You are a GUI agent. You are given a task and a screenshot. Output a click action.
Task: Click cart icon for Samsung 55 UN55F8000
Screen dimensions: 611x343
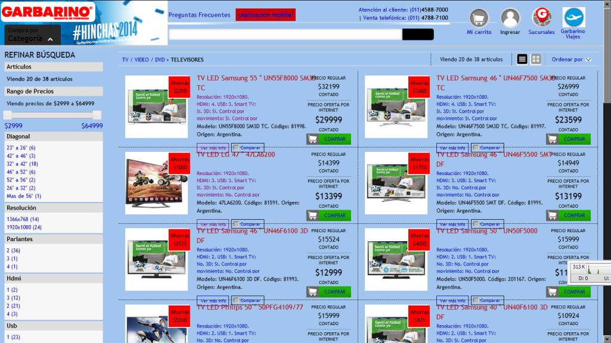312,139
